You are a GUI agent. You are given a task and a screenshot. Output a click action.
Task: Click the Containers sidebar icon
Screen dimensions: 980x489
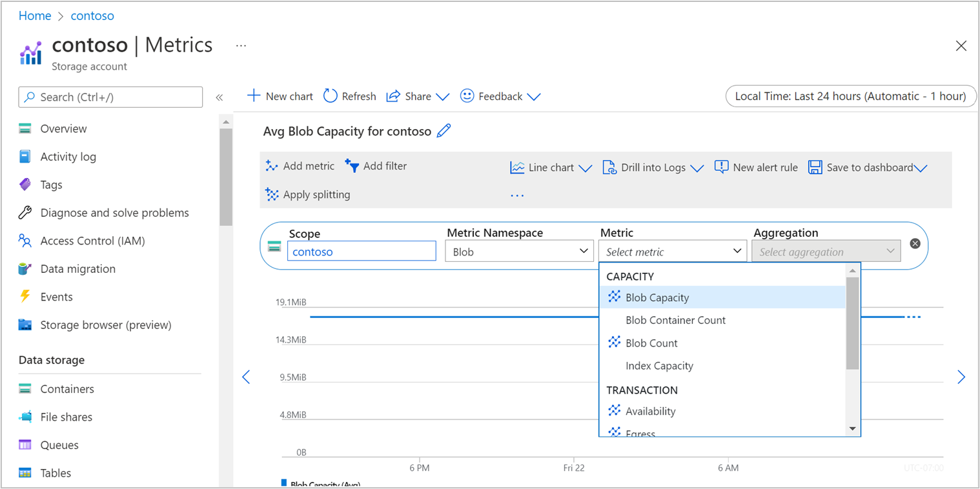(x=25, y=388)
